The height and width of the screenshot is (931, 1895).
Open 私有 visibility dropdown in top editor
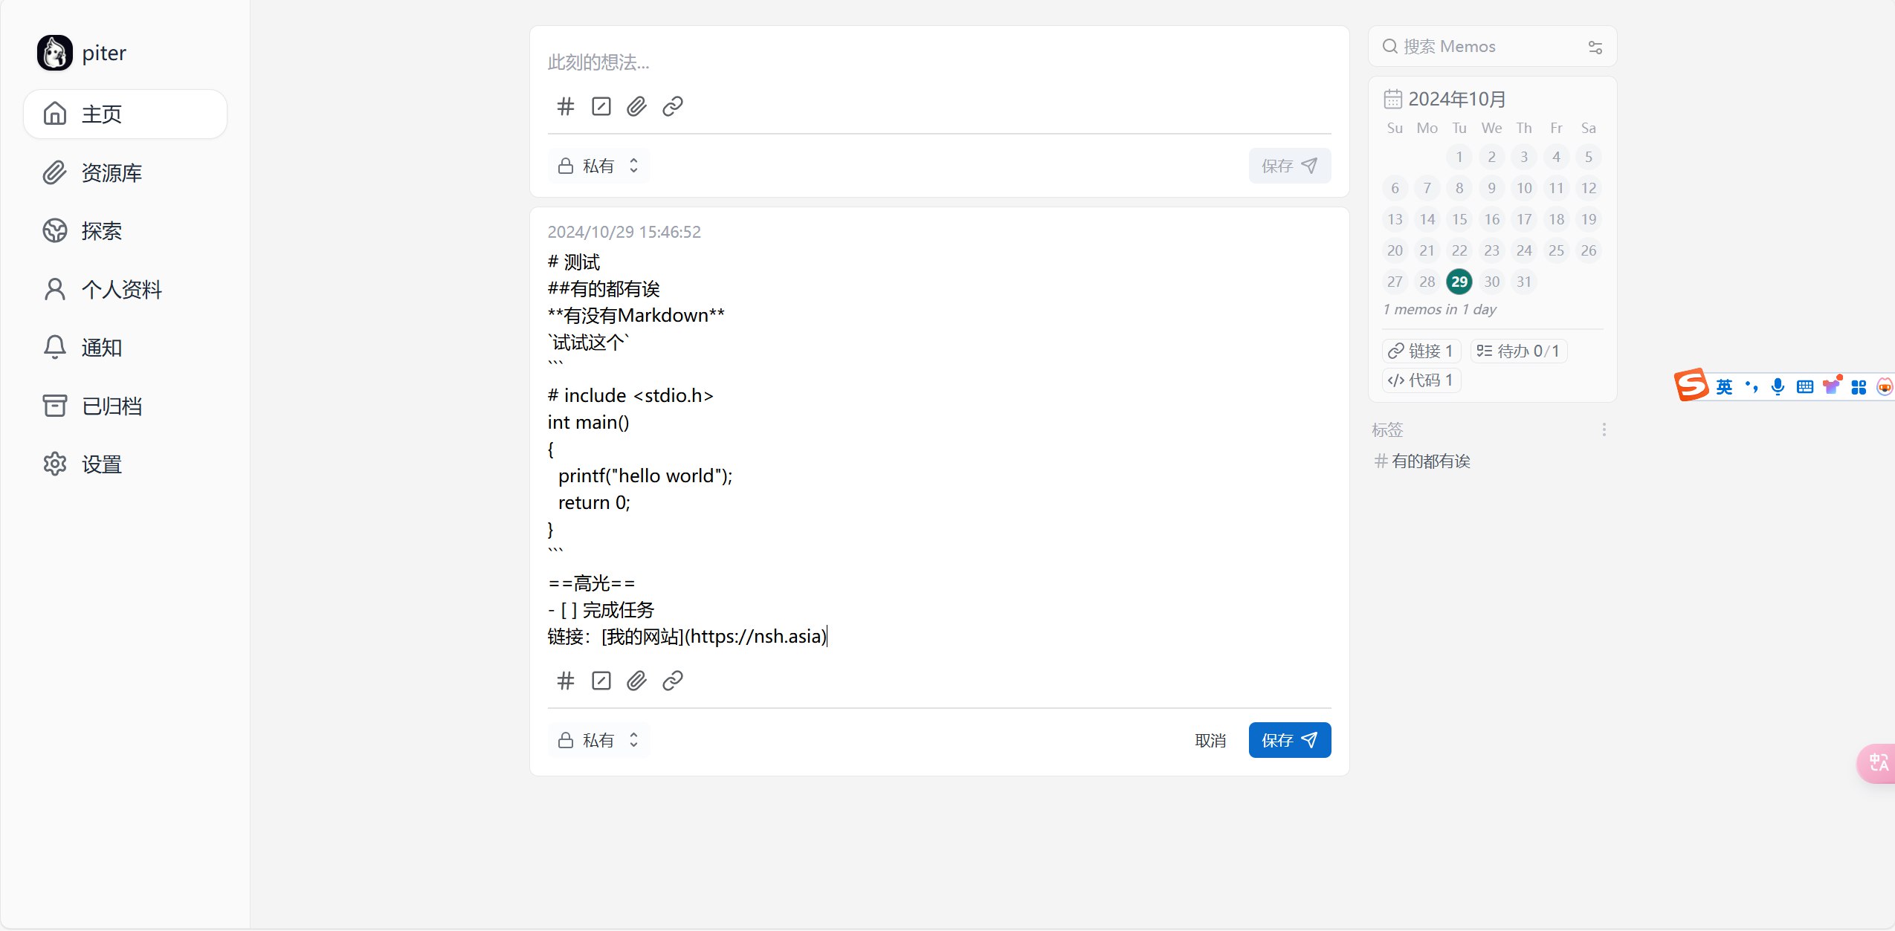click(598, 166)
